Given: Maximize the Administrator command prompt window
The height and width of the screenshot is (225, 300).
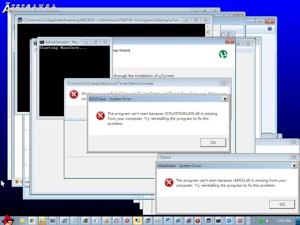Looking at the screenshot, I should tap(96, 42).
